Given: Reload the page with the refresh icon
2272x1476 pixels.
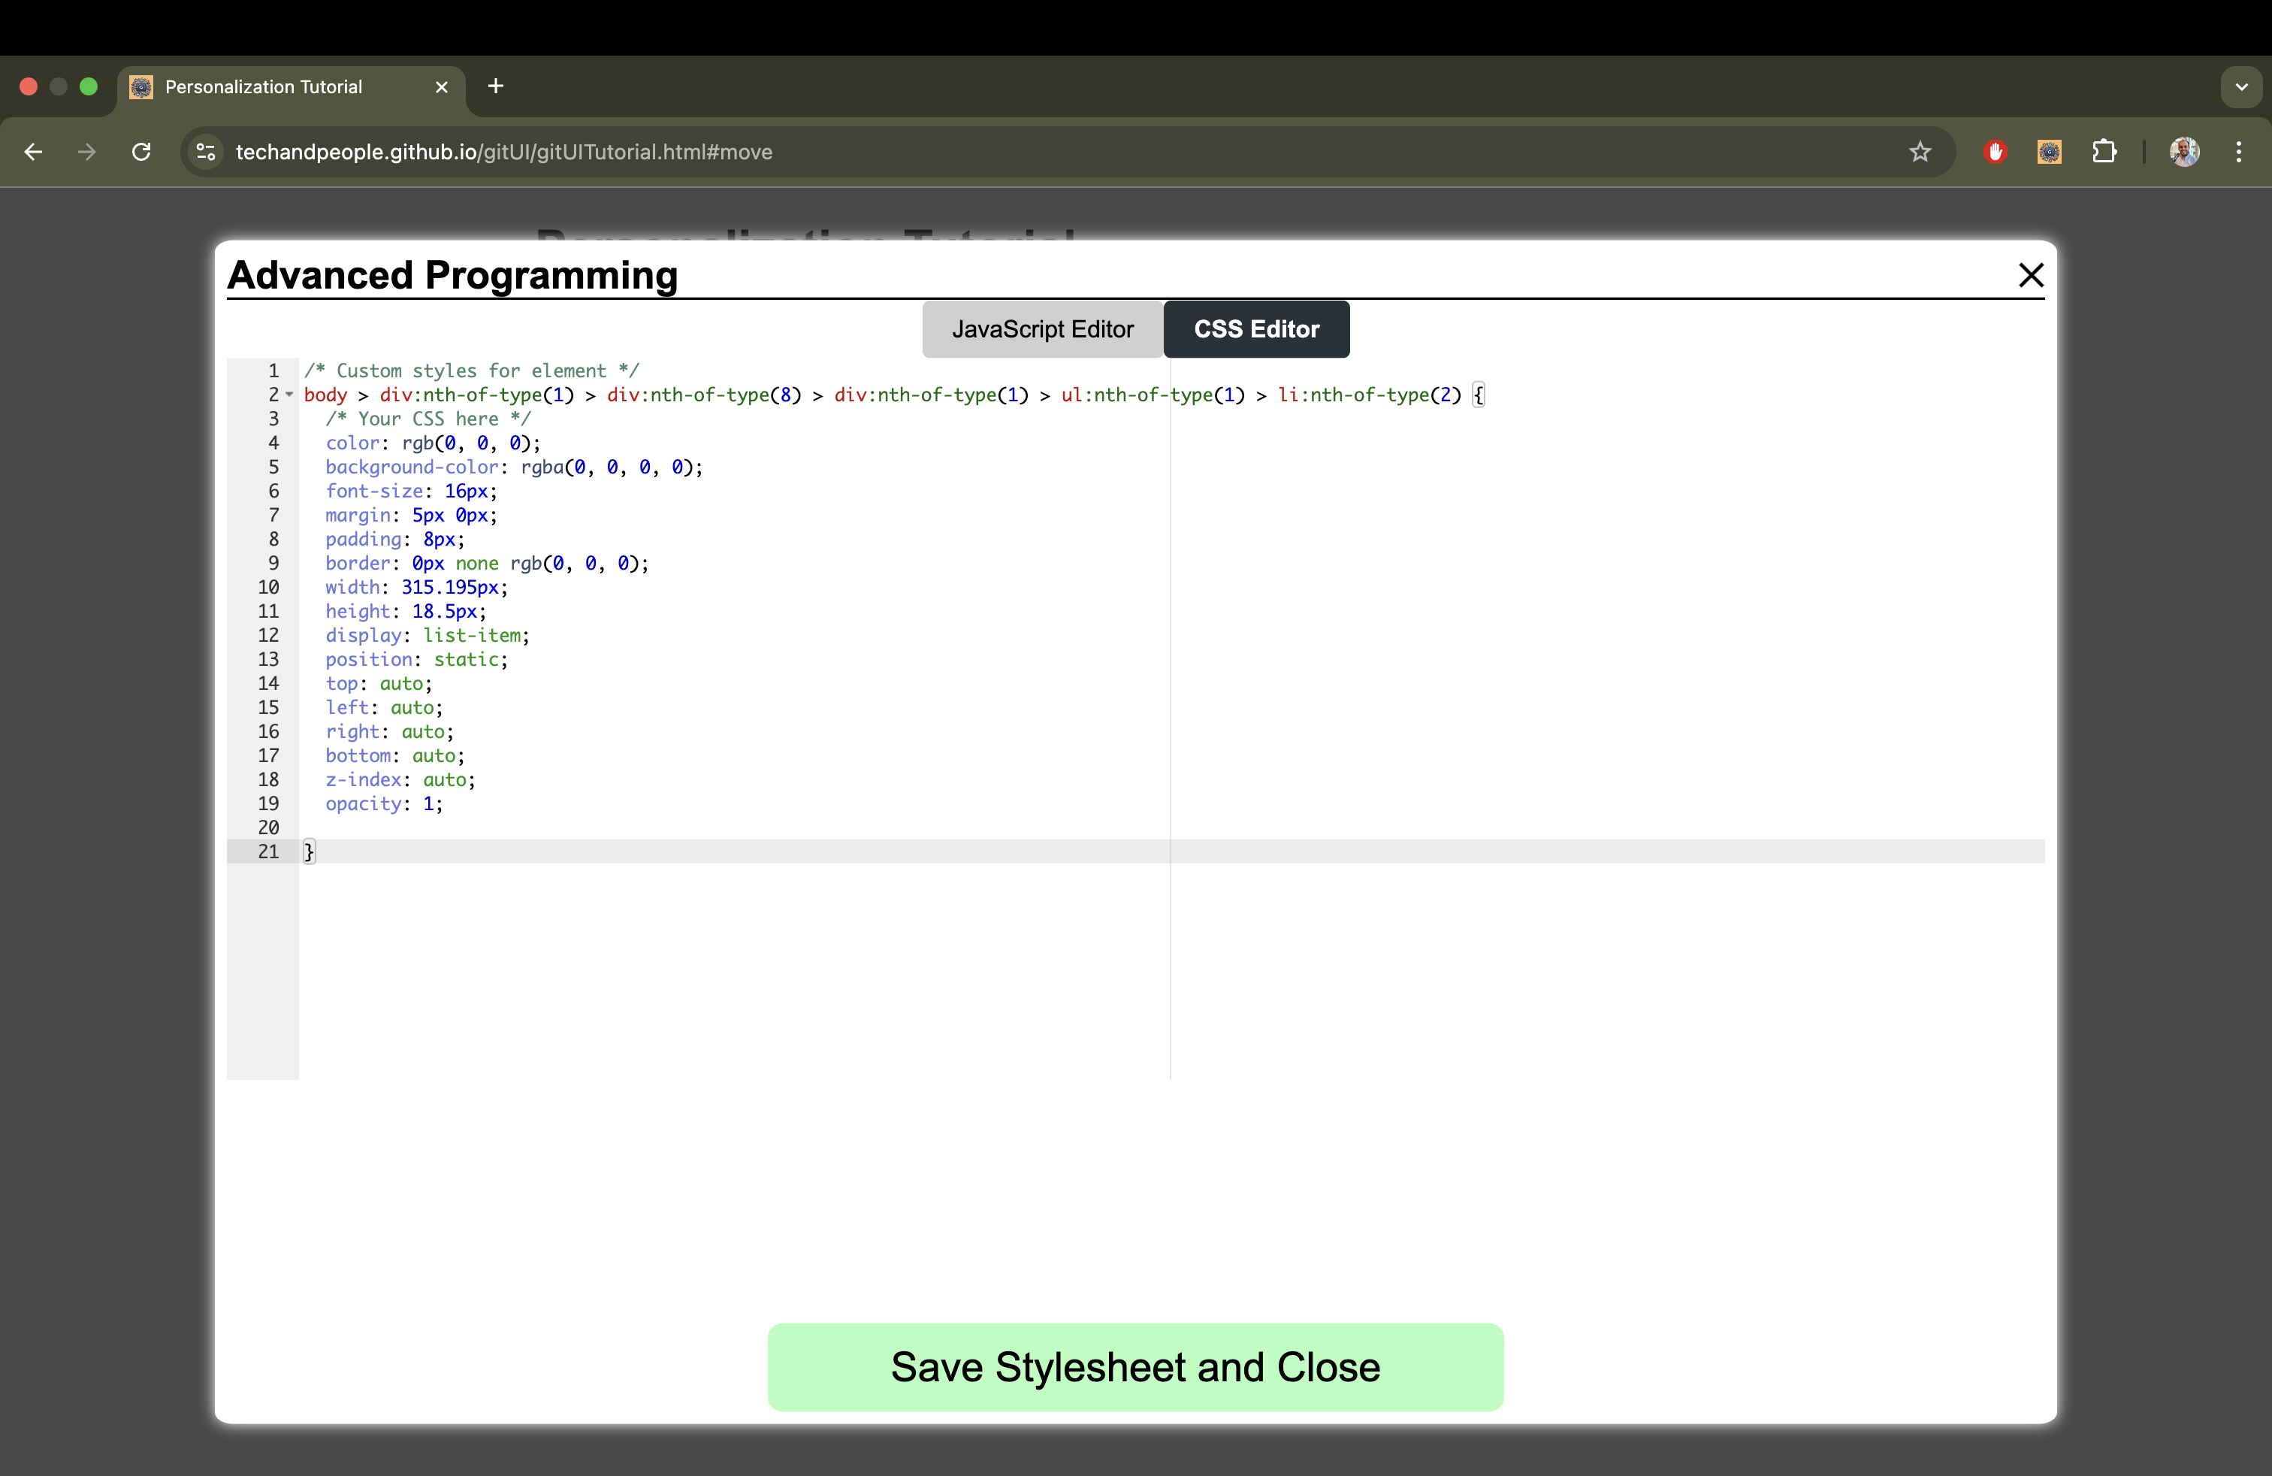Looking at the screenshot, I should (x=141, y=152).
